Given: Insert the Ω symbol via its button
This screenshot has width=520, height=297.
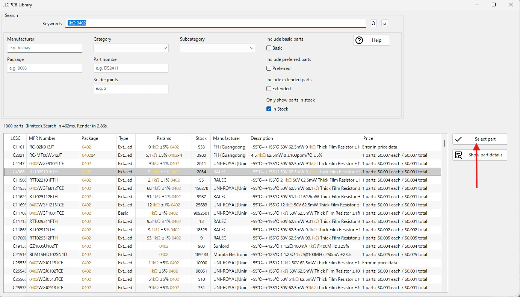Looking at the screenshot, I should [x=373, y=23].
